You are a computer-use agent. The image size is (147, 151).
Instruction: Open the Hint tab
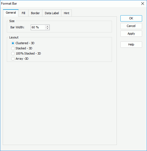pos(67,13)
